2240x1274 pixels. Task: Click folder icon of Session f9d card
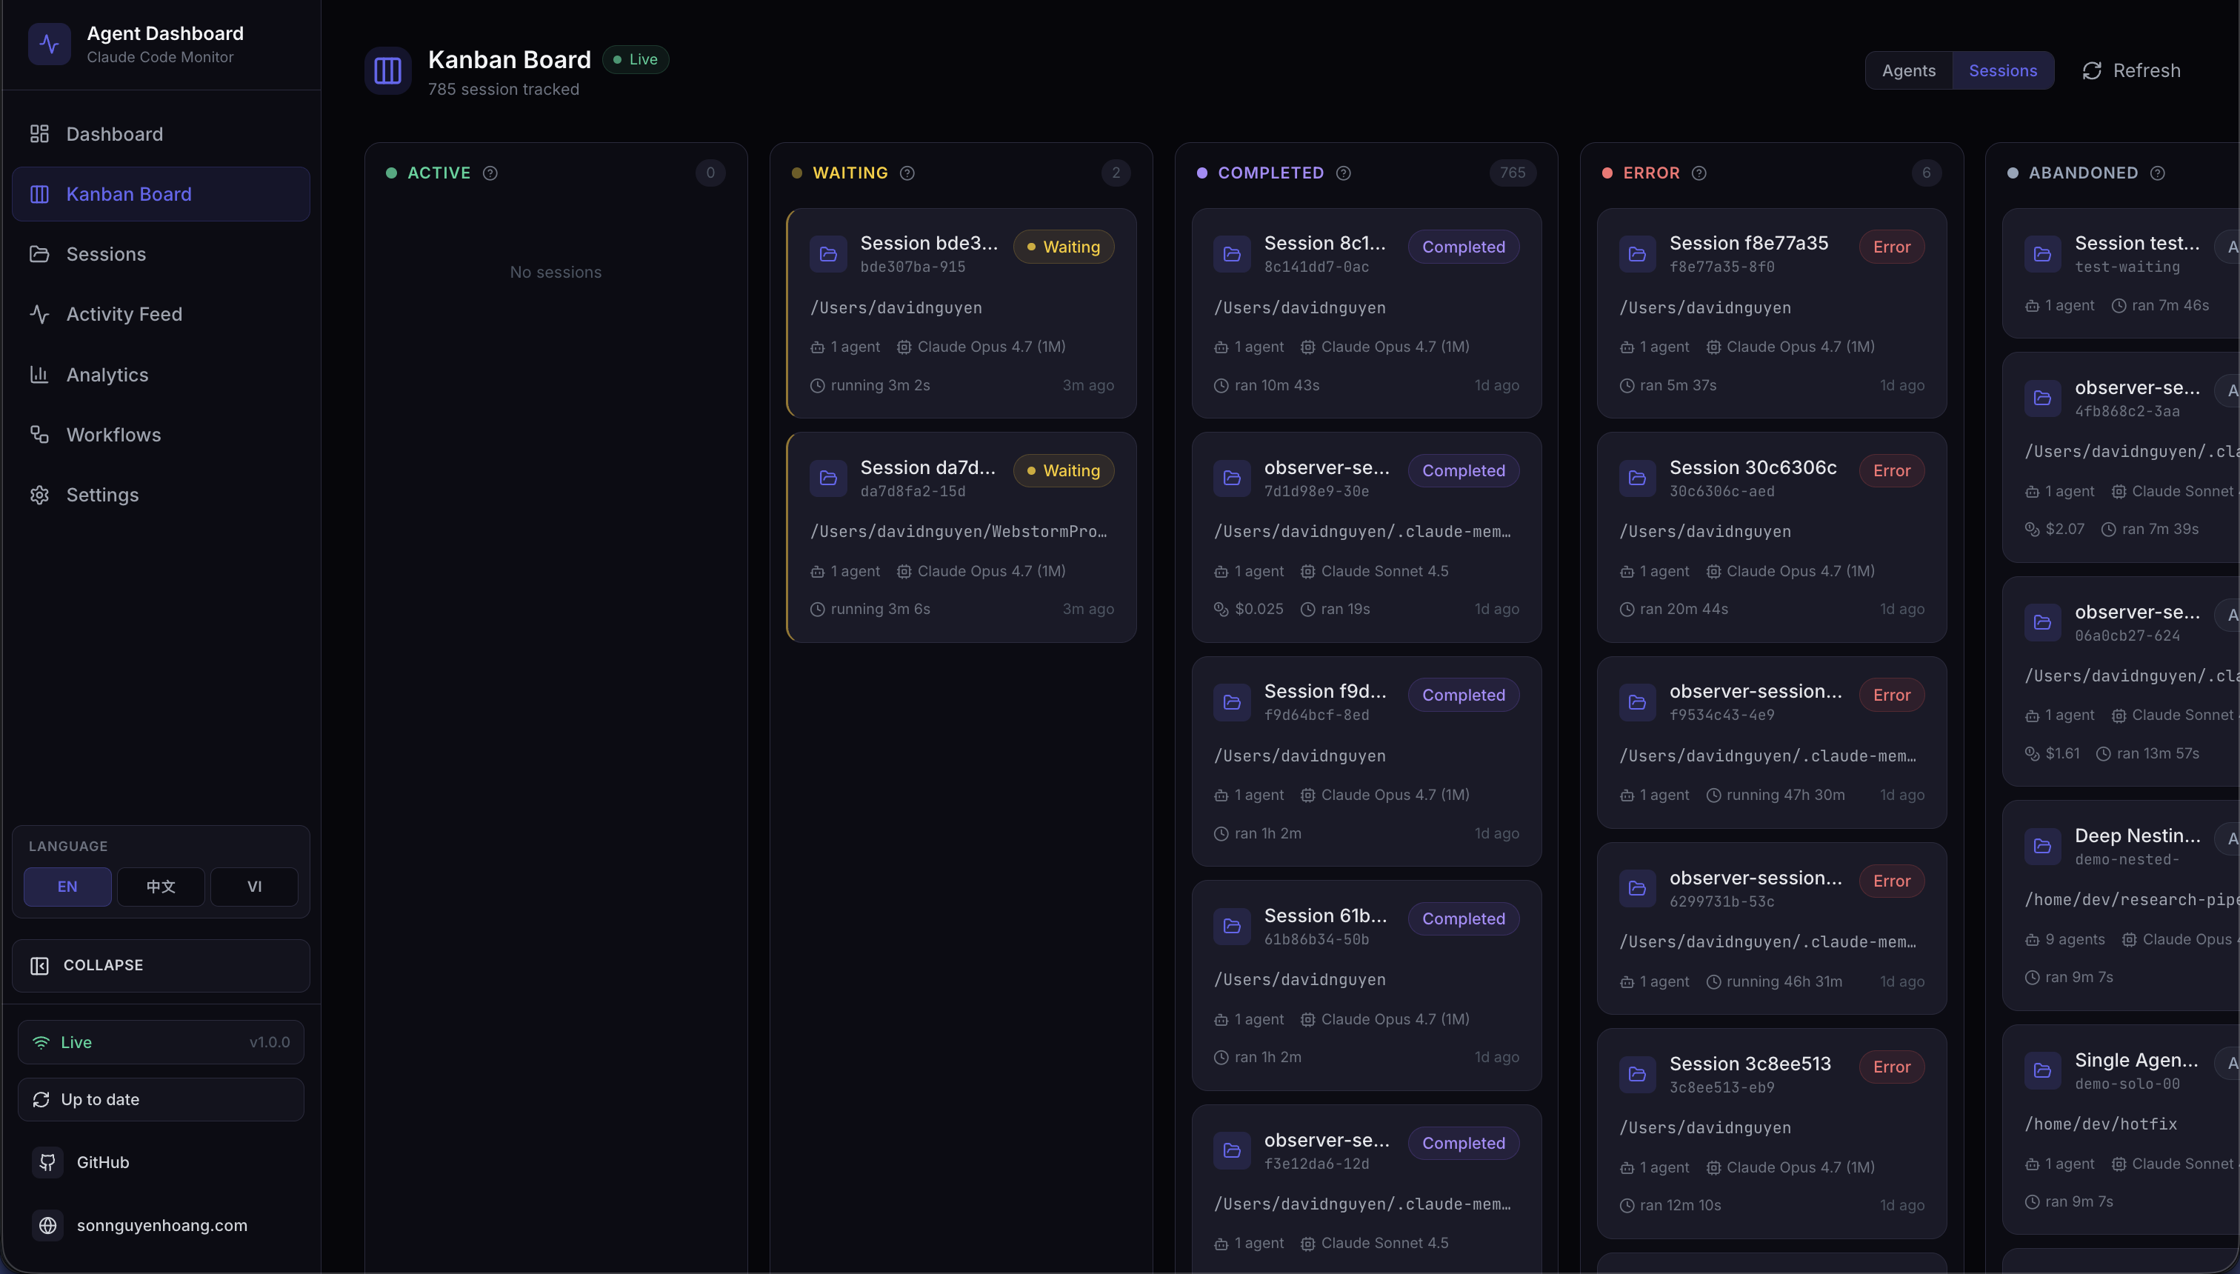click(x=1232, y=703)
